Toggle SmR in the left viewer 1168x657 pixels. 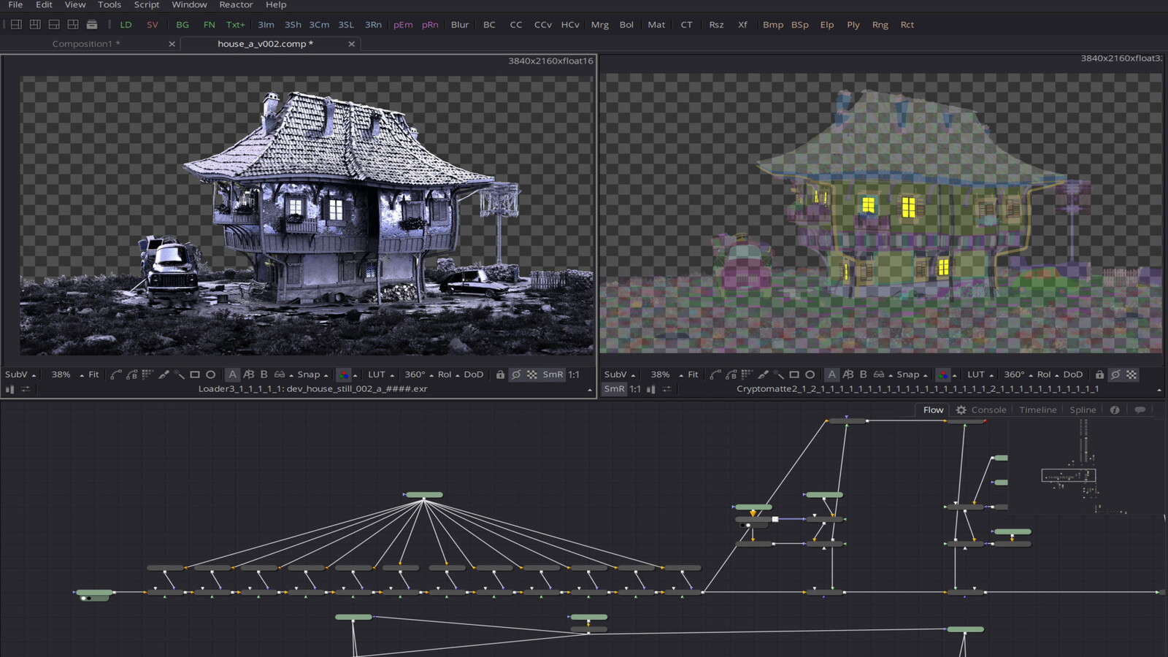553,374
